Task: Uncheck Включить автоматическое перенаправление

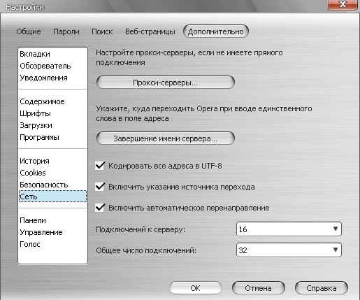Action: tap(100, 208)
